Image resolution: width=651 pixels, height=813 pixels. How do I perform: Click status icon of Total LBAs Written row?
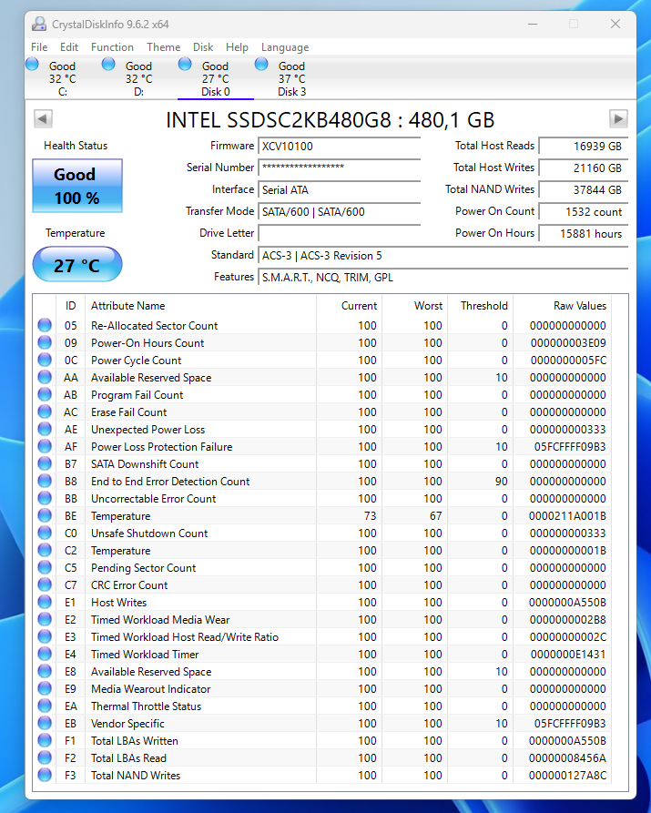tap(45, 740)
